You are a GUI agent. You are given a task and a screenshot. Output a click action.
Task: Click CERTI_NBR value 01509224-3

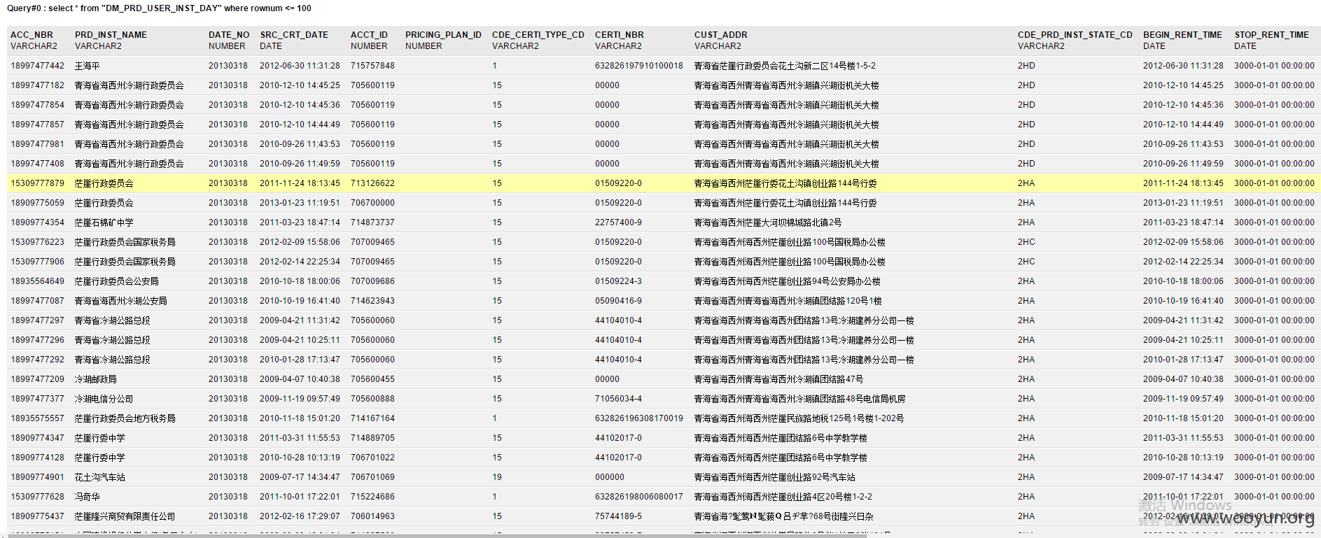tap(618, 281)
